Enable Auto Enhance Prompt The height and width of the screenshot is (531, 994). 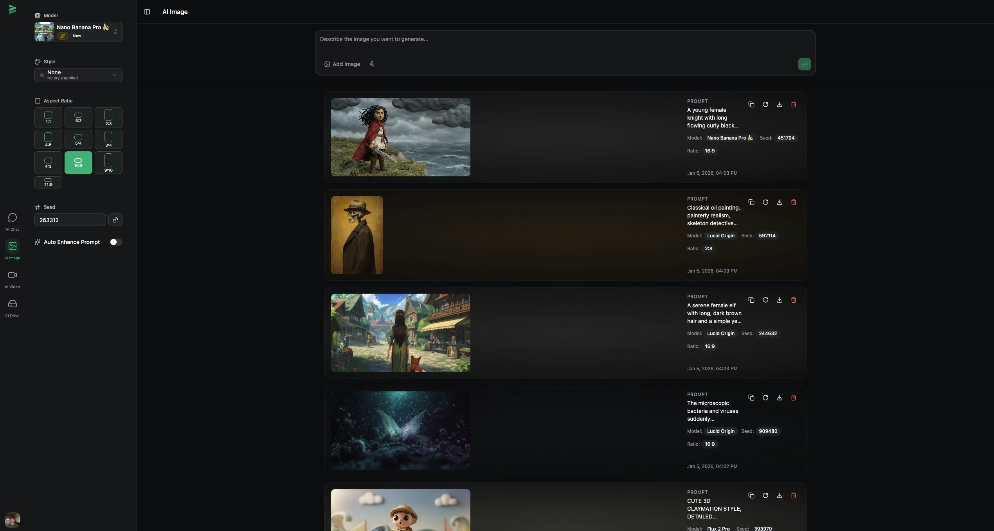pyautogui.click(x=116, y=242)
